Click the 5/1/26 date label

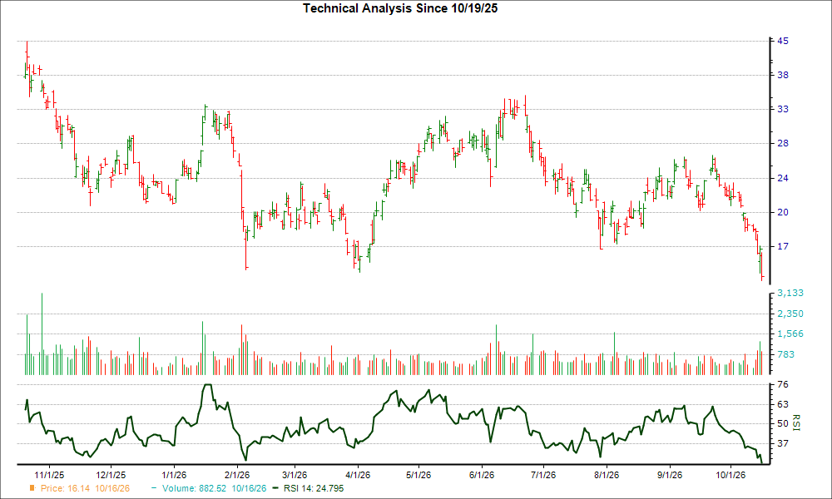(418, 475)
